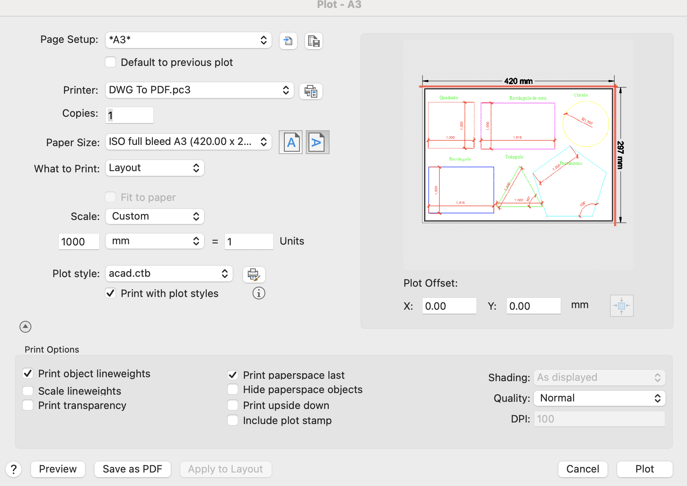The width and height of the screenshot is (687, 486).
Task: Open the Paper Size dropdown
Action: pyautogui.click(x=188, y=142)
